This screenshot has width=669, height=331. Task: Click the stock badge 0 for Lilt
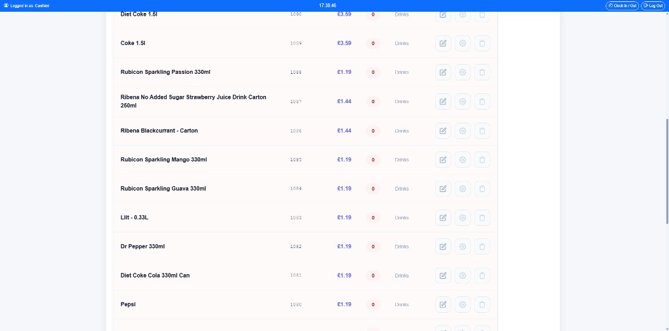point(373,217)
